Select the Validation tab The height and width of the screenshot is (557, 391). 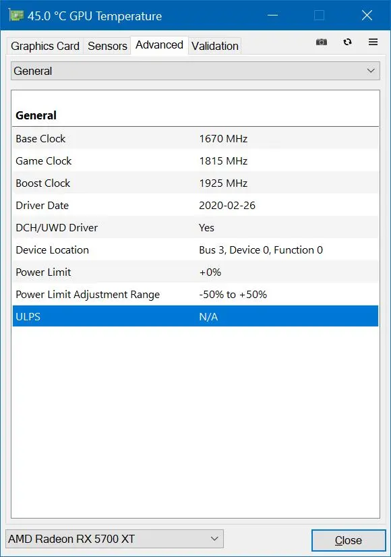215,46
